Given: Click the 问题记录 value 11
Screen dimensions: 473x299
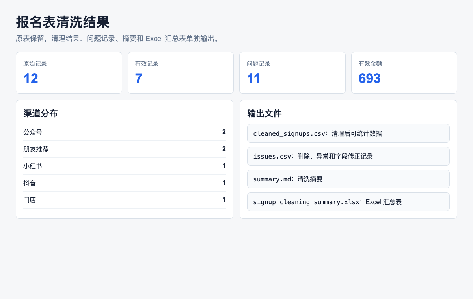Looking at the screenshot, I should pos(254,79).
